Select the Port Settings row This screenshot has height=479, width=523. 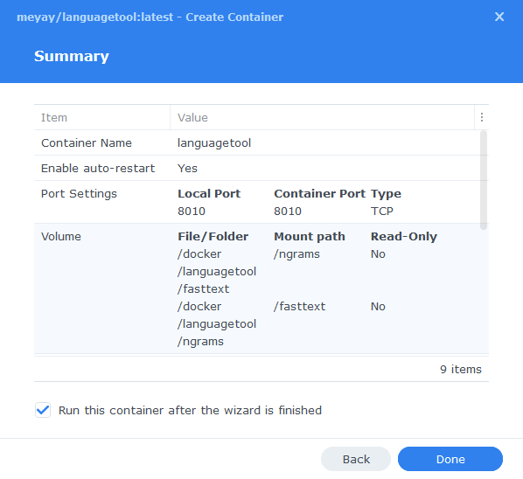tap(257, 202)
